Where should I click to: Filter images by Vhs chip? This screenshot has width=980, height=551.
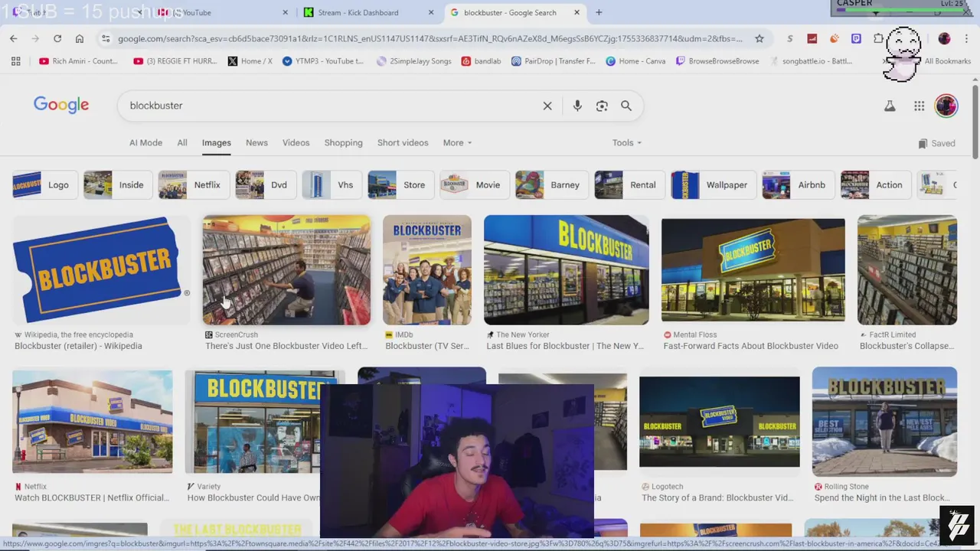(x=331, y=185)
